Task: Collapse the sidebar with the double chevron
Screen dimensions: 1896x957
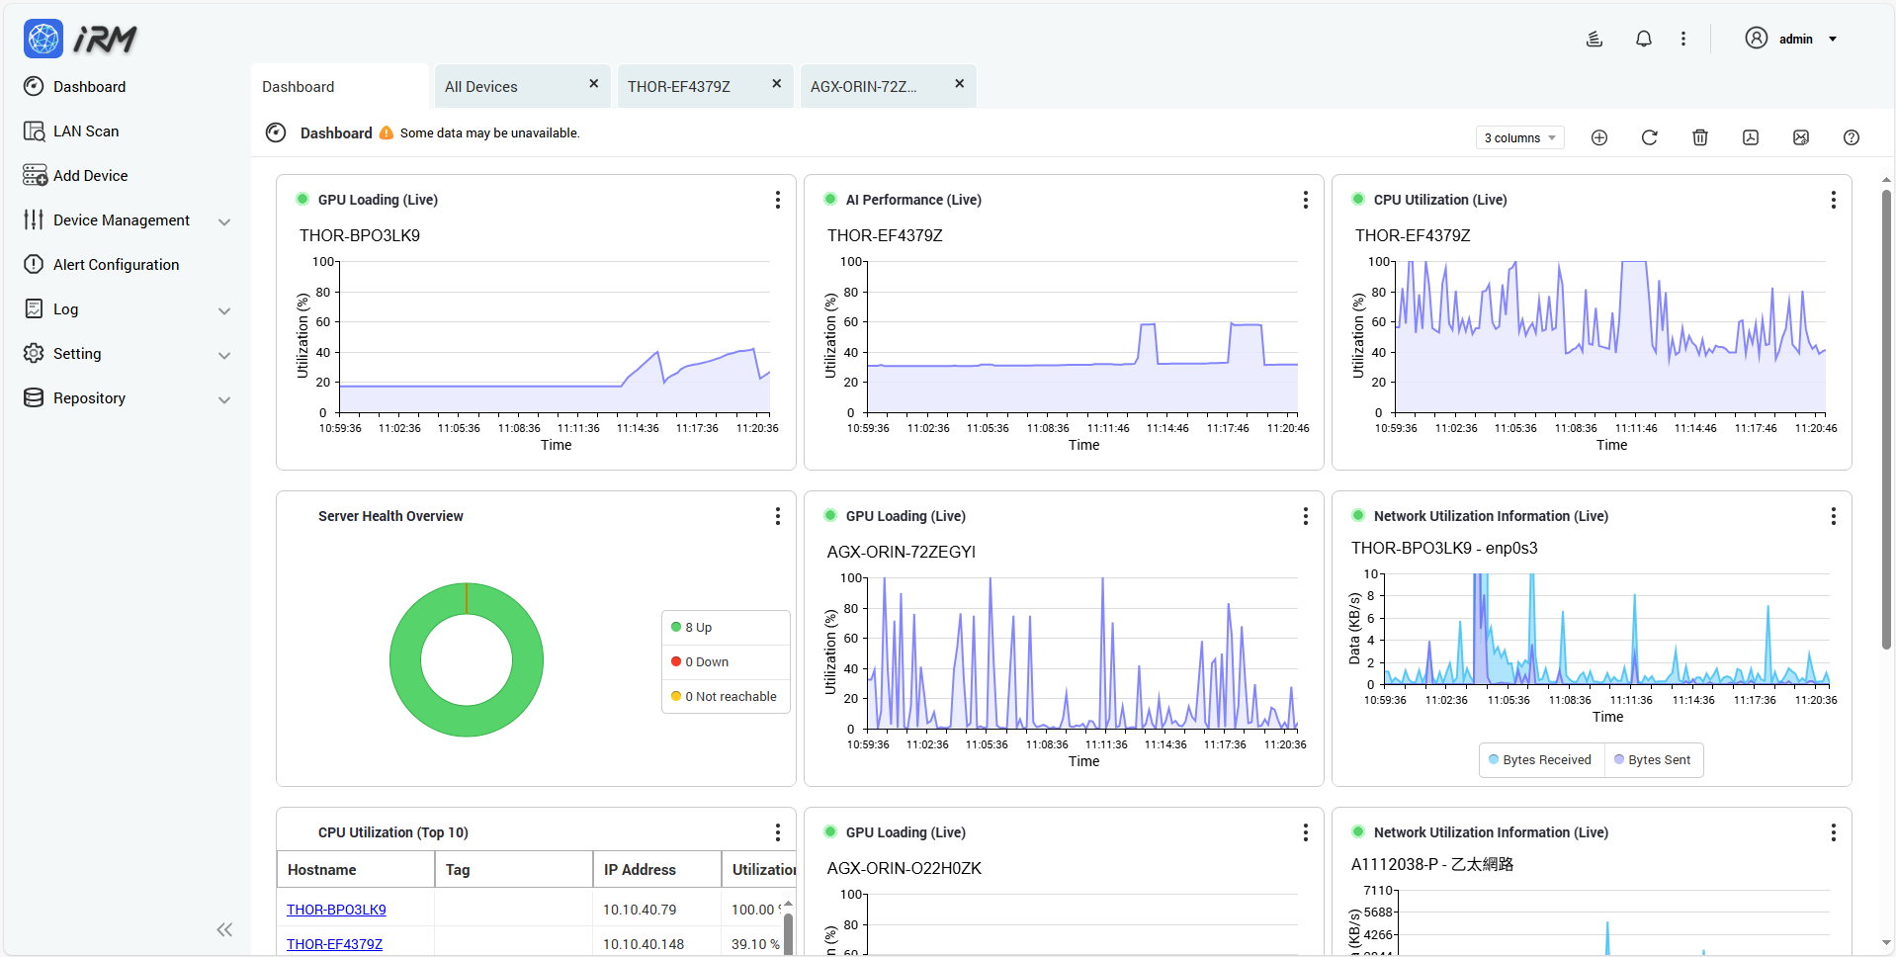Action: coord(224,929)
